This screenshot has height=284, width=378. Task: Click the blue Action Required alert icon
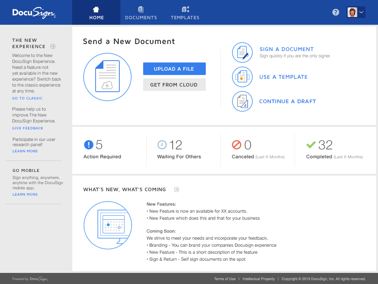click(89, 145)
